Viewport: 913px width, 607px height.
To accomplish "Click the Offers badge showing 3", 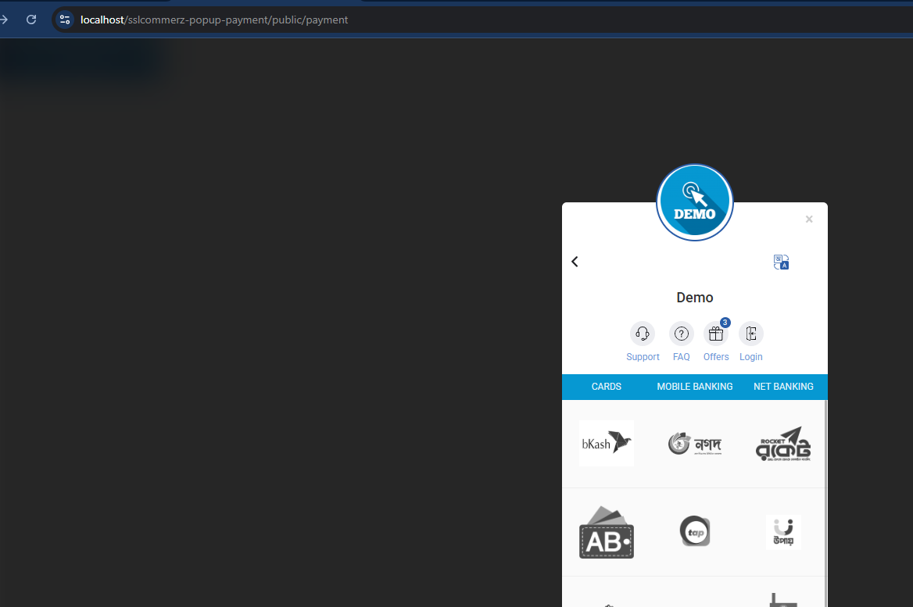I will 725,323.
